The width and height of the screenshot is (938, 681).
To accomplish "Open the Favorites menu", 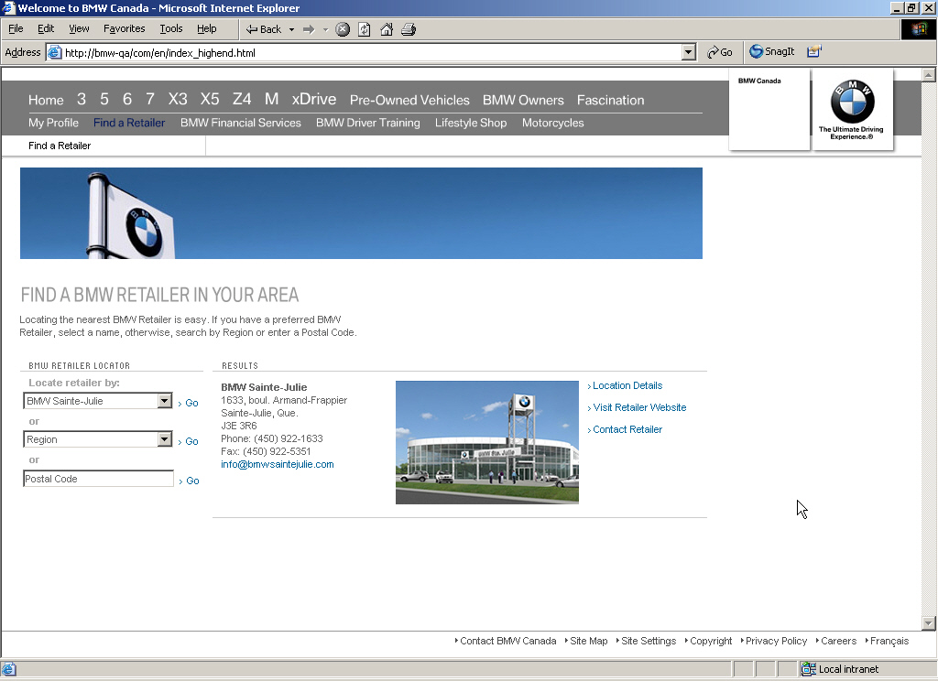I will pos(125,28).
